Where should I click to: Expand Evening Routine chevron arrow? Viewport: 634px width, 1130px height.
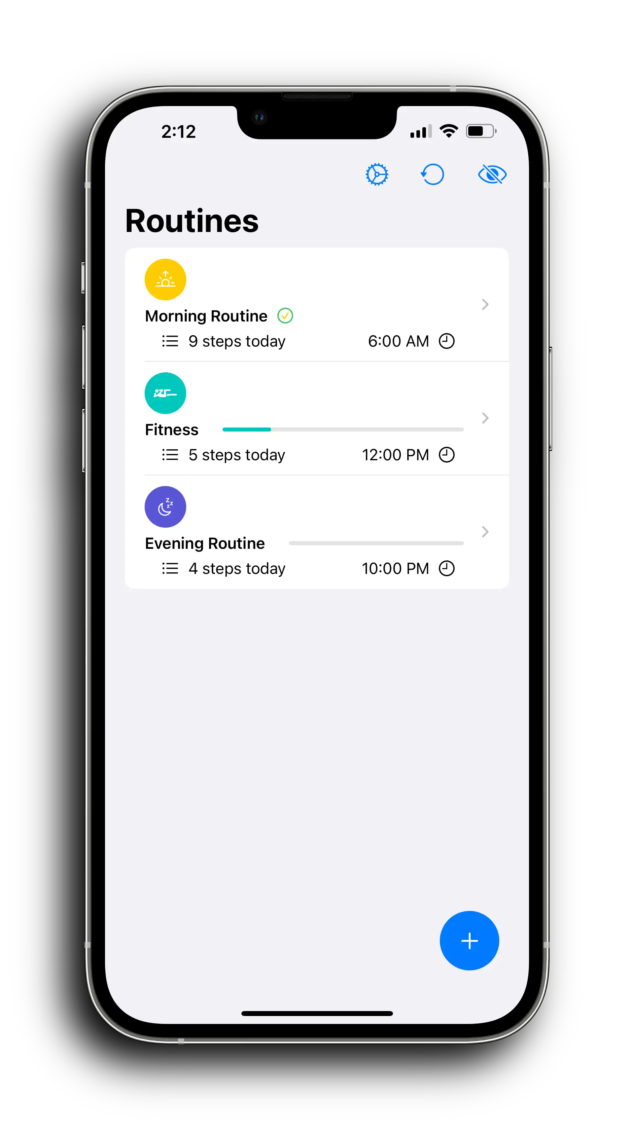point(486,532)
